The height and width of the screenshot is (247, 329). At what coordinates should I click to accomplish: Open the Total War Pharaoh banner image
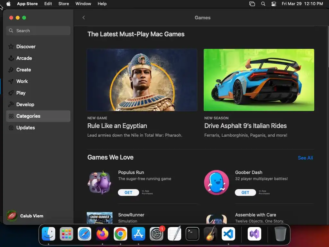(142, 80)
